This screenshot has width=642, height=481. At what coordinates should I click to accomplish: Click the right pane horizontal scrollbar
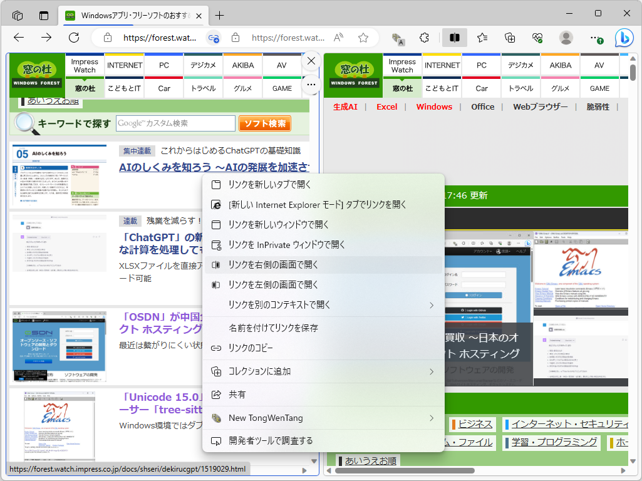tap(405, 470)
